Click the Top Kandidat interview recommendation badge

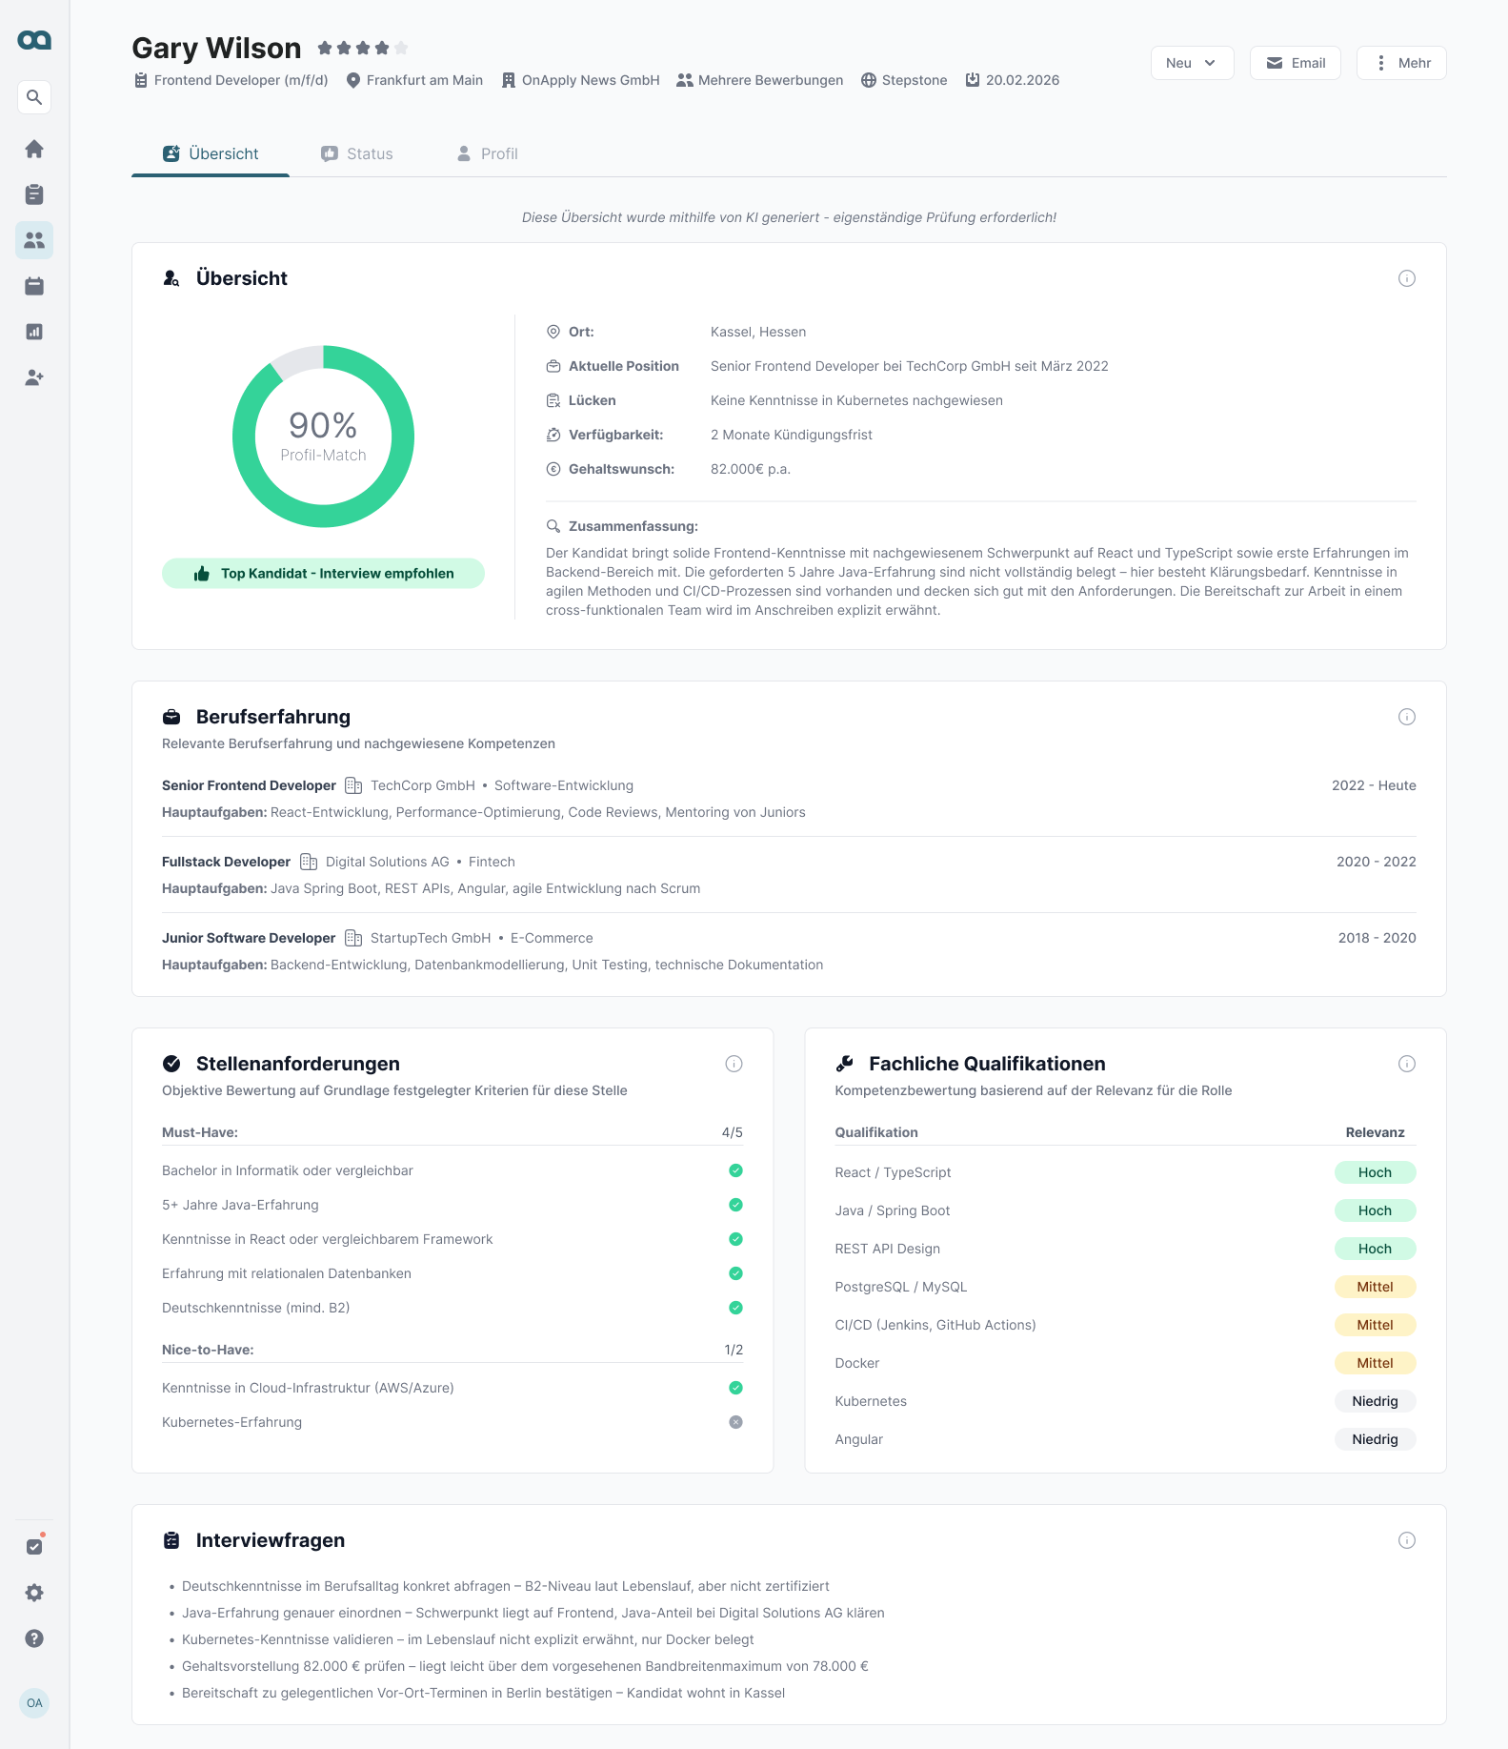(323, 574)
